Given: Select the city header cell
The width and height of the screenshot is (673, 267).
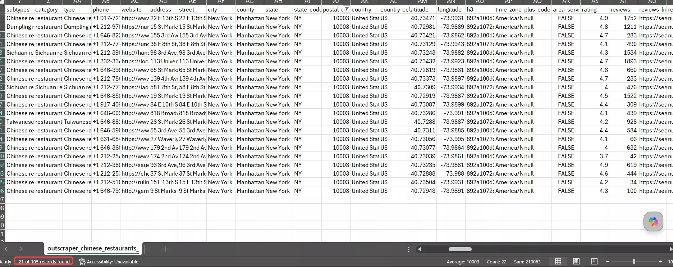Looking at the screenshot, I should click(221, 9).
